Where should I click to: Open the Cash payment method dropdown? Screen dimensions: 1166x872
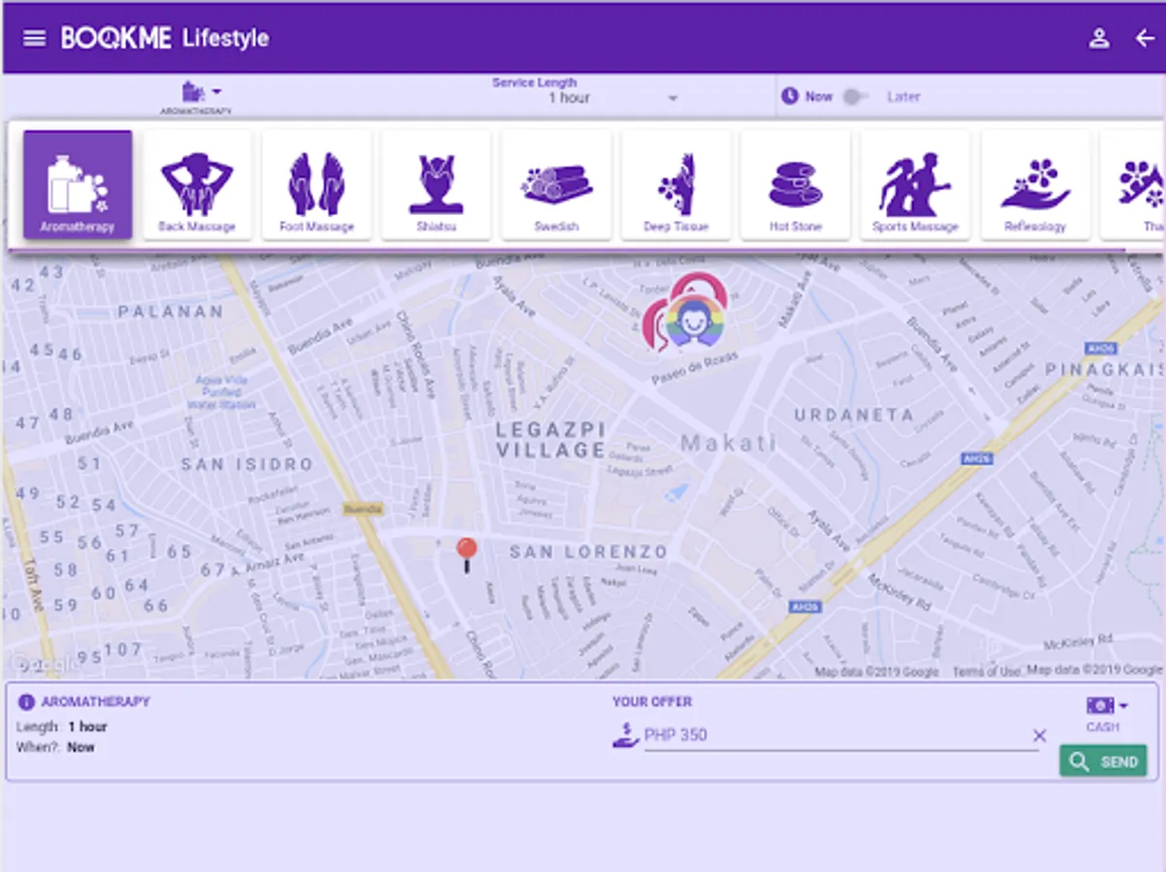click(x=1107, y=705)
